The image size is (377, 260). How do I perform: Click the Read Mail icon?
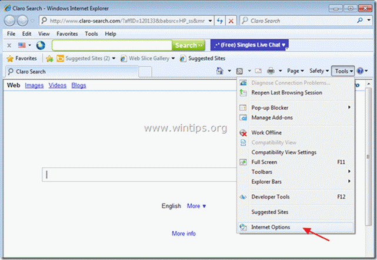pyautogui.click(x=258, y=71)
